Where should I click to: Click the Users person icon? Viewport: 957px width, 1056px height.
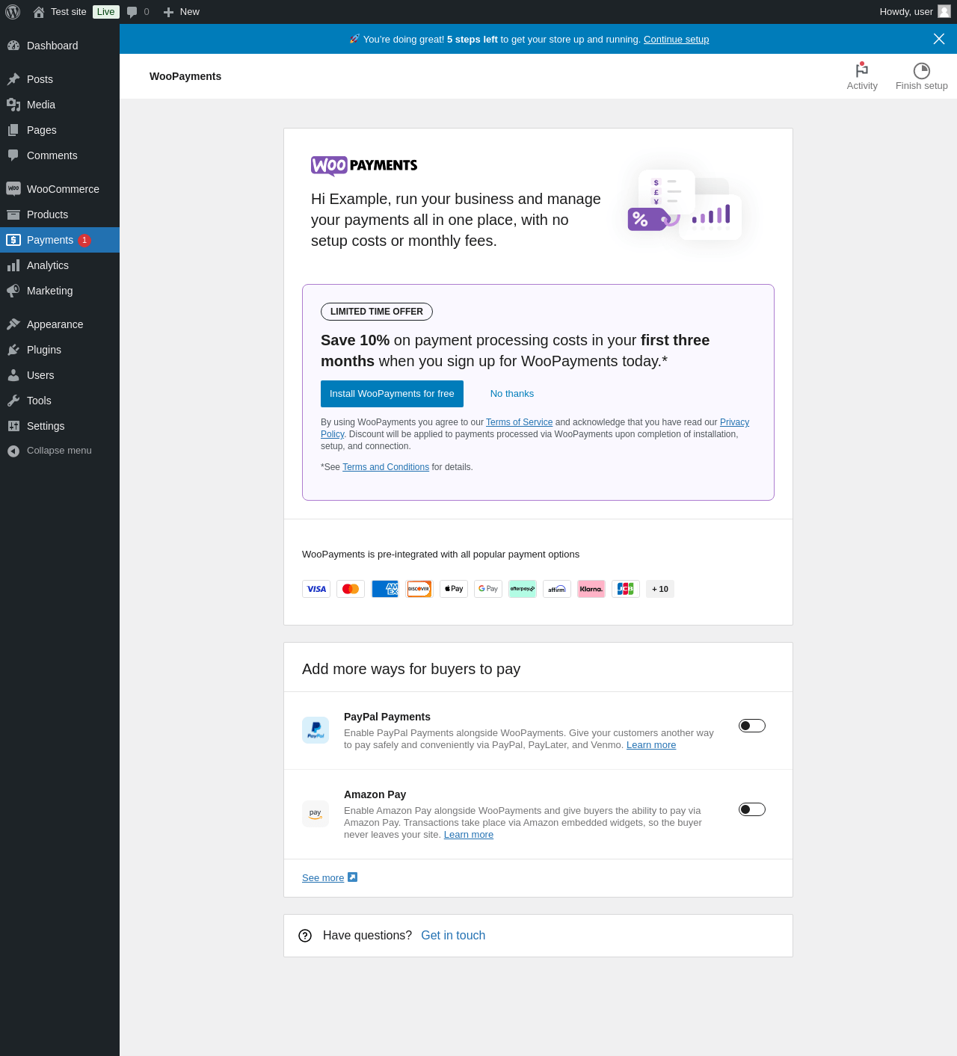coord(13,375)
